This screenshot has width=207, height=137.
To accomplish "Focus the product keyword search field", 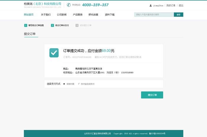I will click(x=154, y=14).
